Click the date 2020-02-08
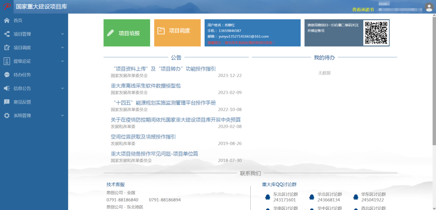 click(x=230, y=127)
